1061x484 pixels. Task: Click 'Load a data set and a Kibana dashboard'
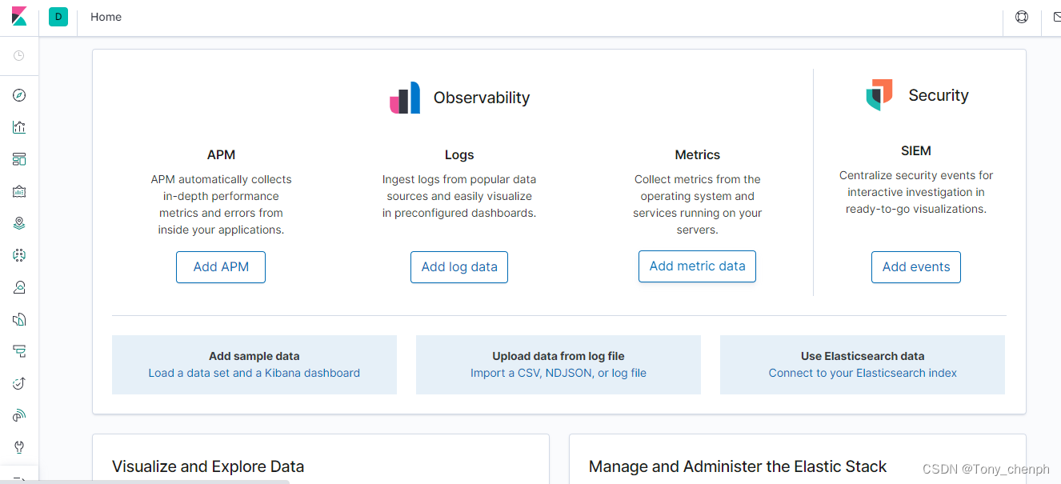click(x=254, y=373)
